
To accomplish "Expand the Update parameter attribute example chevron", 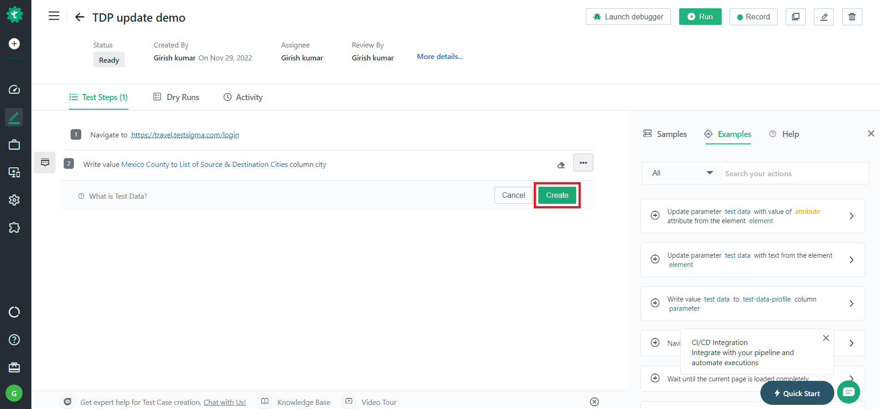I will pyautogui.click(x=852, y=216).
